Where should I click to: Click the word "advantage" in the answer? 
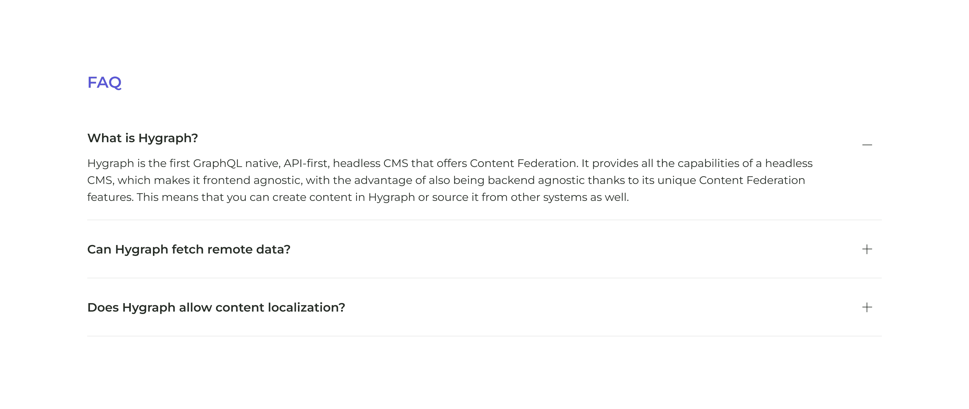click(383, 180)
